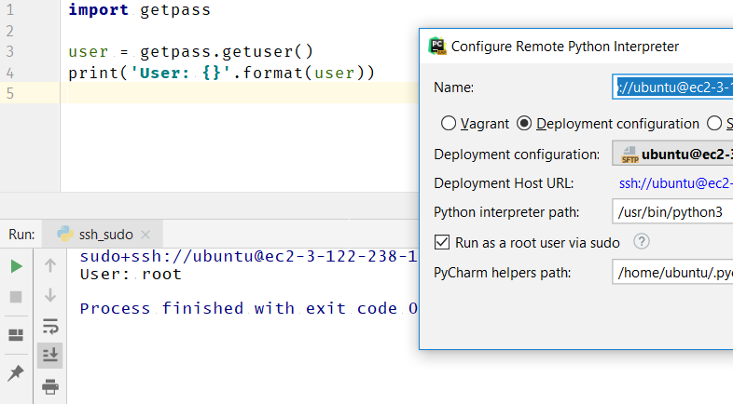Click 'Configure Remote Python Interpreter' dialog title
The image size is (733, 404).
pyautogui.click(x=565, y=47)
